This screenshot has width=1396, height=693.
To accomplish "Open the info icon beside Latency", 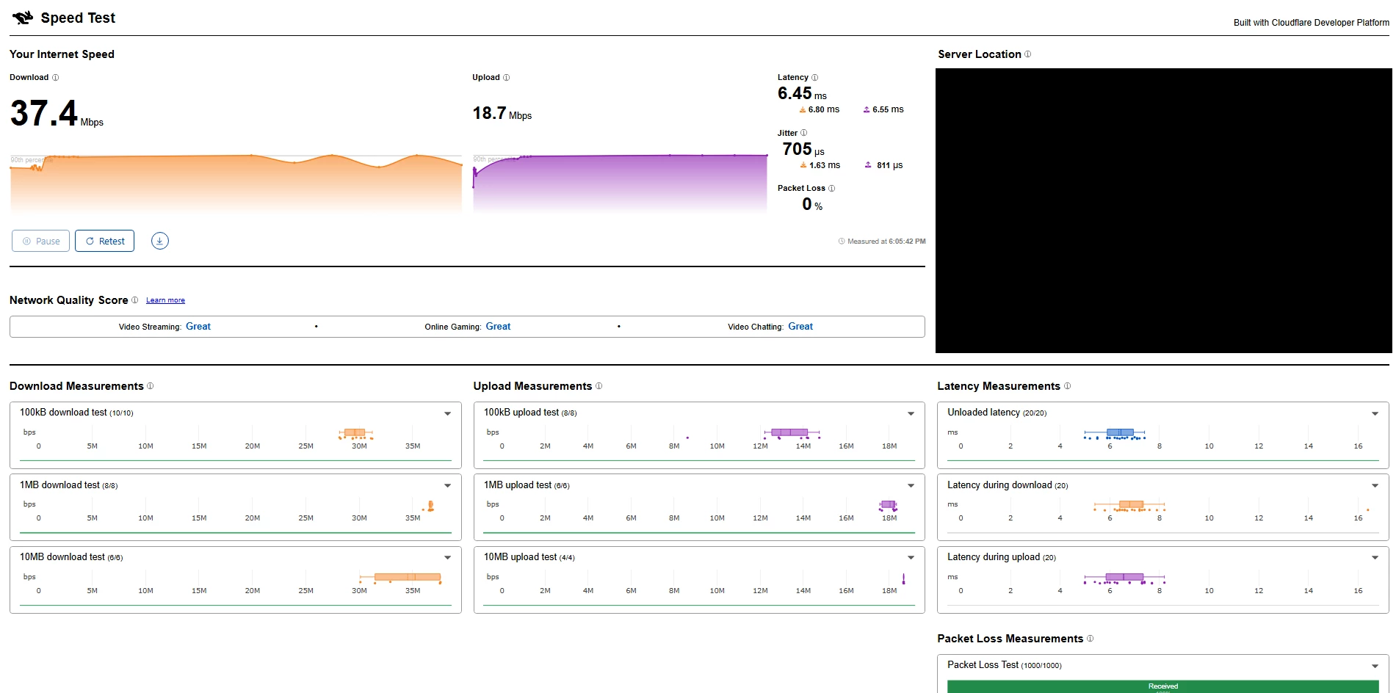I will (814, 78).
